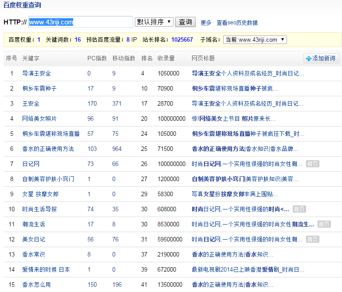Image resolution: width=342 pixels, height=292 pixels.
Task: Click the 首页 badge in the 时尚生活导报 row
Action: [299, 209]
